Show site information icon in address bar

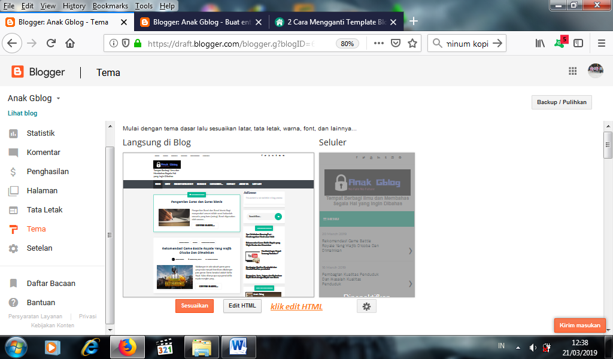[x=113, y=43]
